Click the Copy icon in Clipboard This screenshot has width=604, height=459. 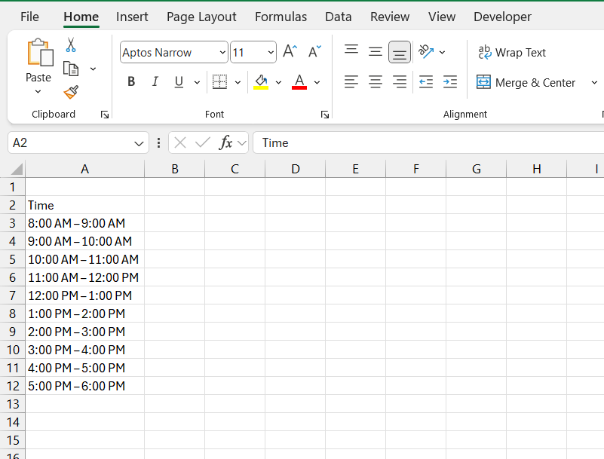pyautogui.click(x=71, y=69)
